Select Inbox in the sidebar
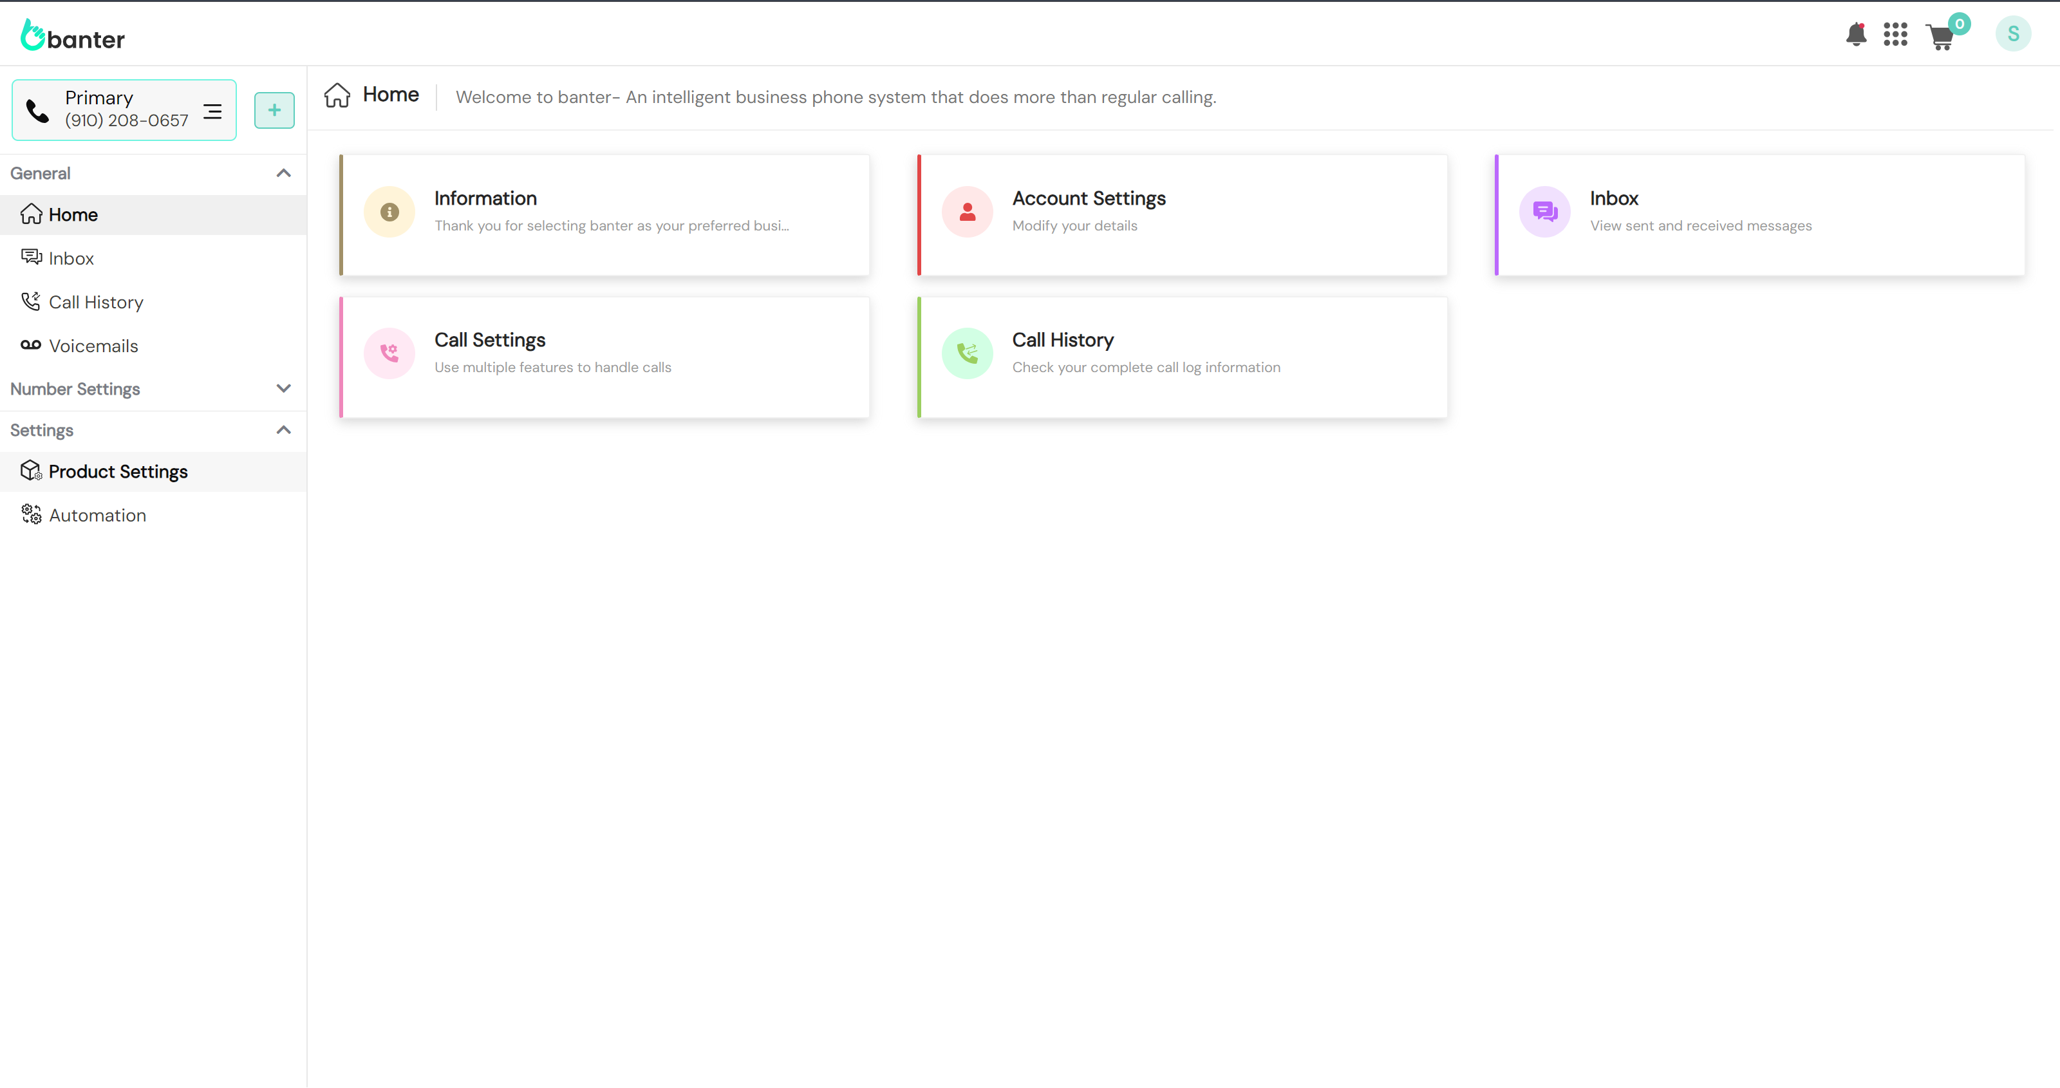The width and height of the screenshot is (2060, 1088). coord(71,258)
